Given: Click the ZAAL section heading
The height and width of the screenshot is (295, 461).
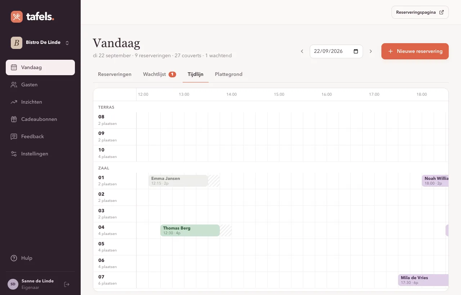Looking at the screenshot, I should point(104,168).
